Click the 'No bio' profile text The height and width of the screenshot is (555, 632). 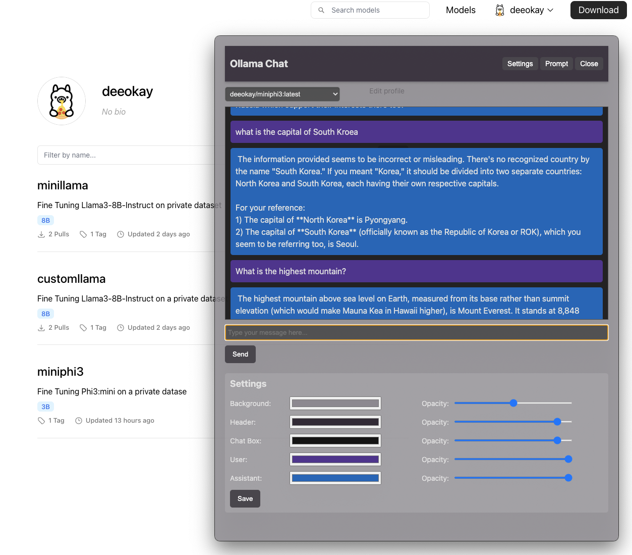pos(113,112)
